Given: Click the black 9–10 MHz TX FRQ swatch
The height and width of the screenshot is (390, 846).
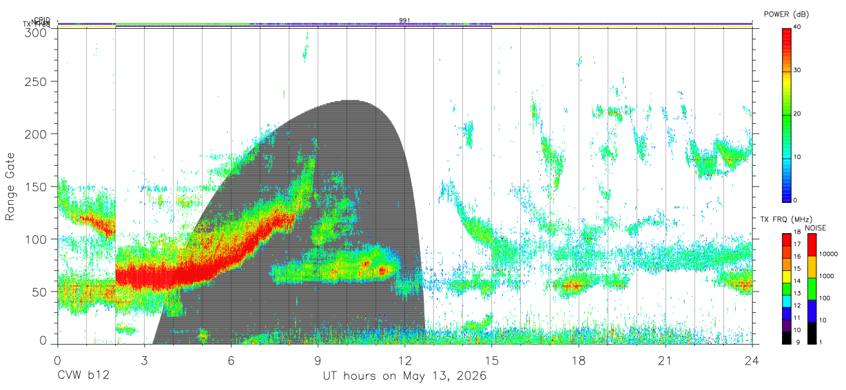Looking at the screenshot, I should (x=787, y=337).
